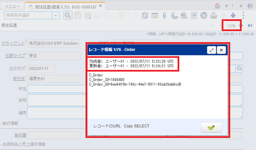Open the help question mark icon
The height and width of the screenshot is (150, 256).
(x=250, y=6)
